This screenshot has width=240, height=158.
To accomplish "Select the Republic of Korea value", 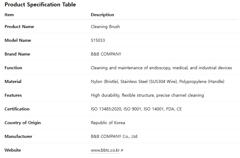I will click(108, 123).
